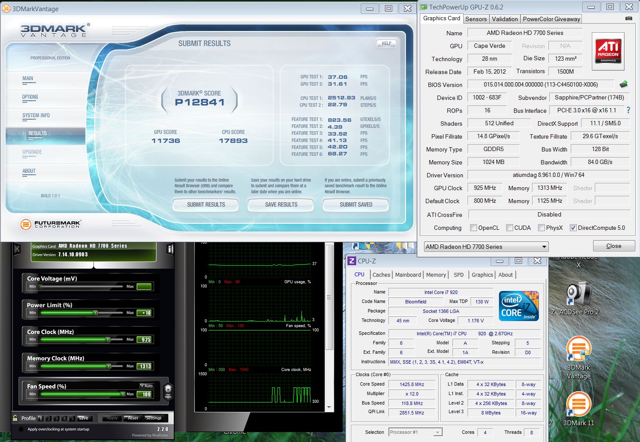
Task: Switch to the Mainboard tab in CPU-Z
Action: (408, 275)
